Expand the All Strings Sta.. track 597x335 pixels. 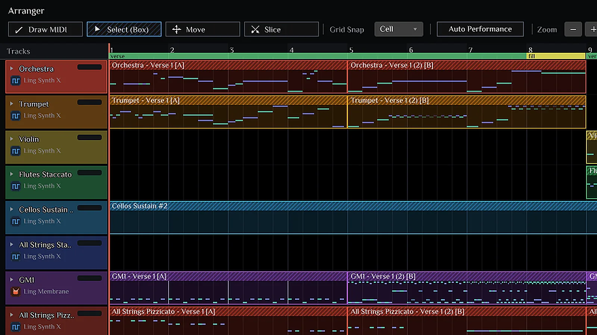click(x=12, y=245)
